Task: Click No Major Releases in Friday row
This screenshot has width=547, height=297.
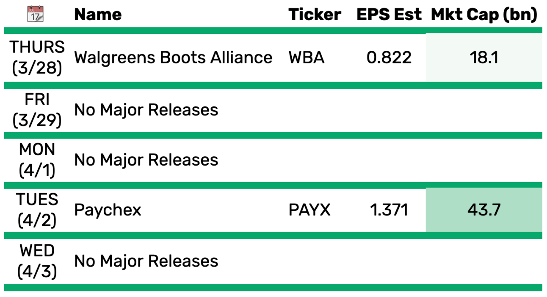Action: (146, 110)
